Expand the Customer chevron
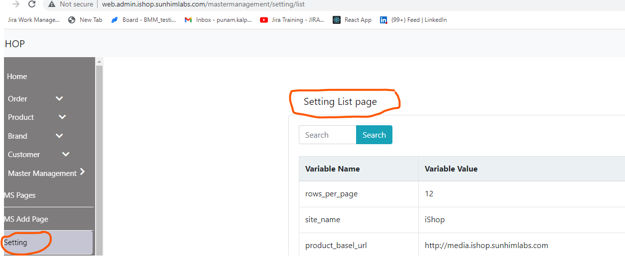 click(66, 154)
